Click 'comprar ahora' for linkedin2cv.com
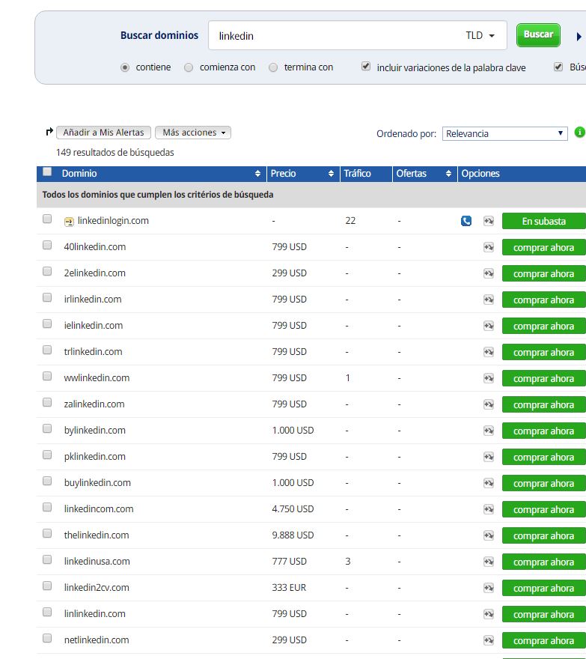Image resolution: width=586 pixels, height=659 pixels. point(543,588)
